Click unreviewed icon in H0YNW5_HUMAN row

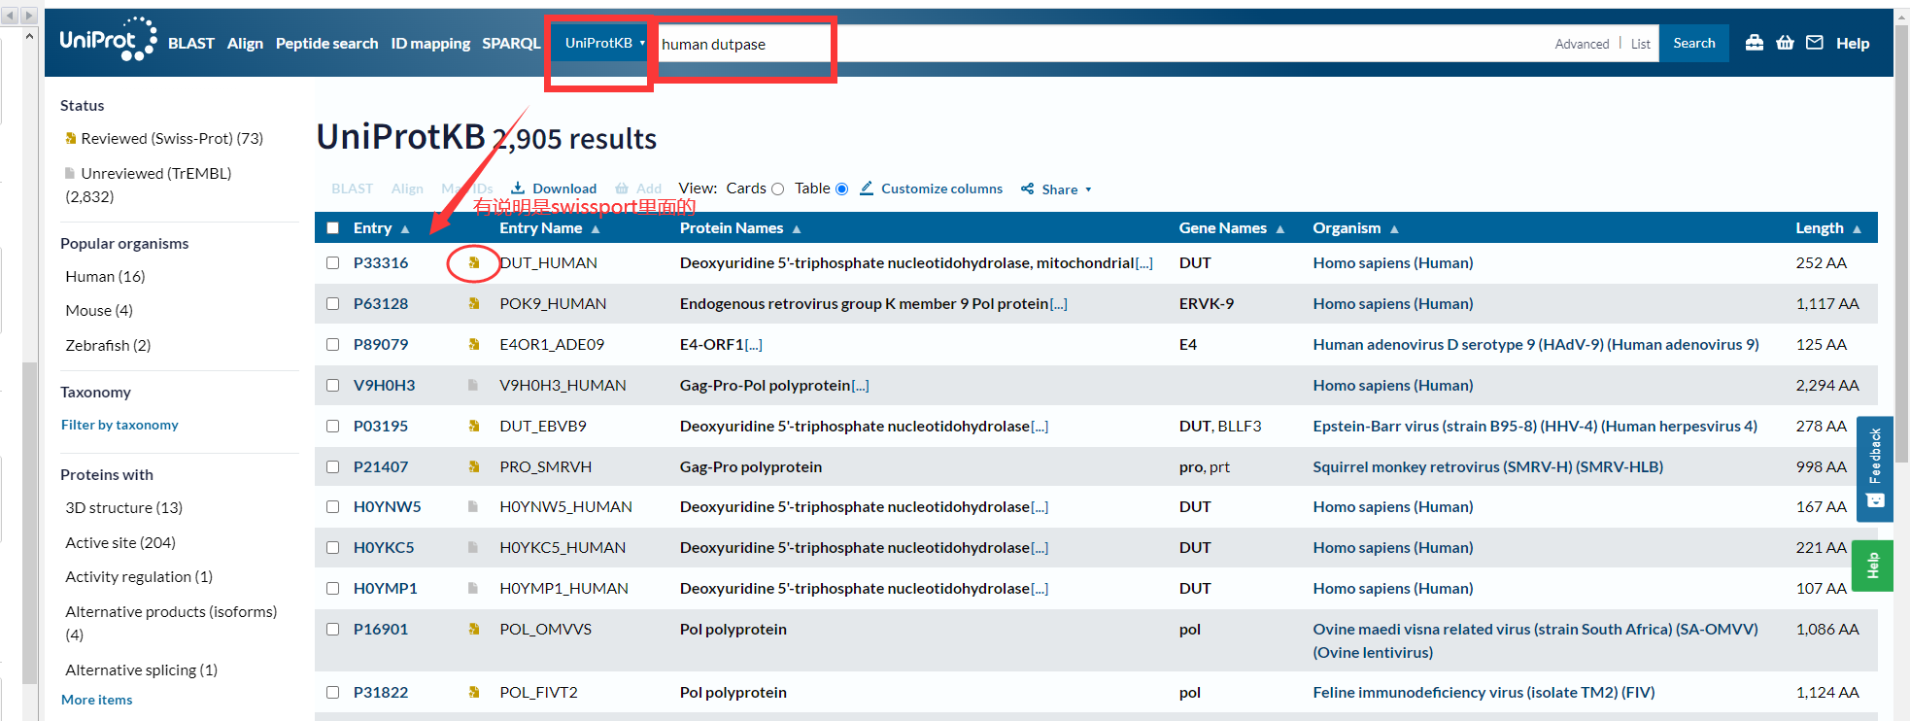(x=473, y=506)
